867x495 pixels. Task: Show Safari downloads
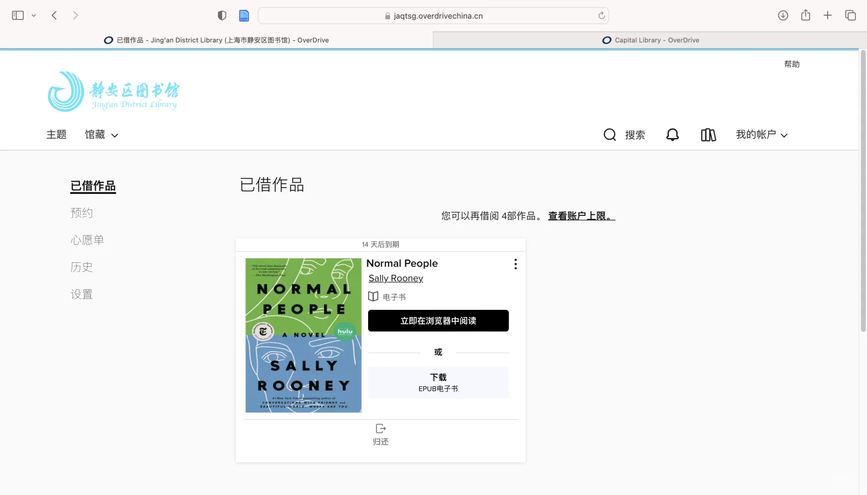pos(783,16)
